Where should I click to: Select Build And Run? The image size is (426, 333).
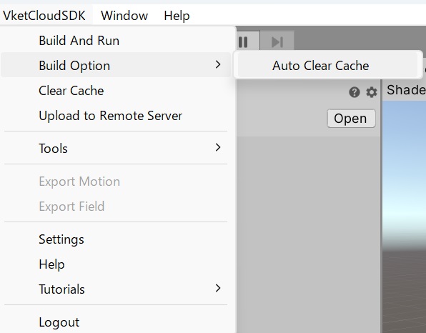click(116, 41)
